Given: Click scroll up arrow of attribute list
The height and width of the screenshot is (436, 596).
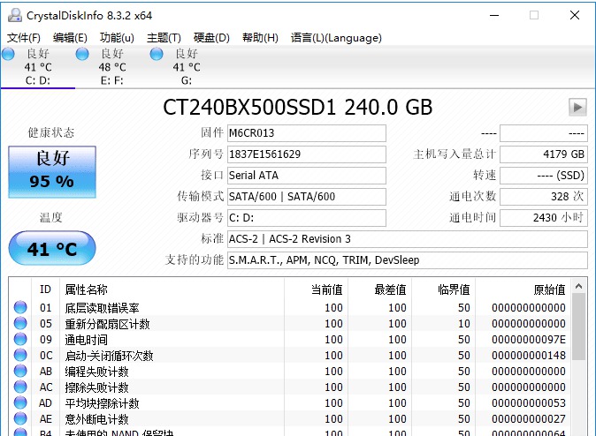Looking at the screenshot, I should pyautogui.click(x=578, y=287).
